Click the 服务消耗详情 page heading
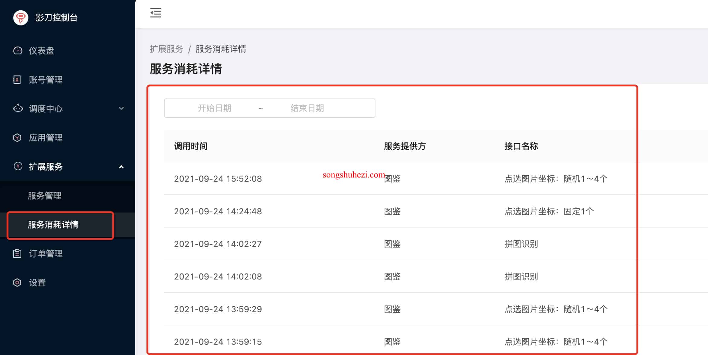Screen dimensions: 708x355 [x=186, y=69]
